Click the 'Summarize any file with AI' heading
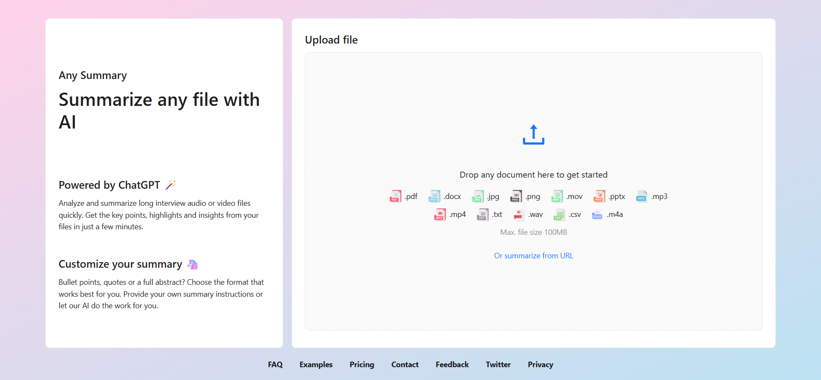The width and height of the screenshot is (821, 380). point(159,111)
